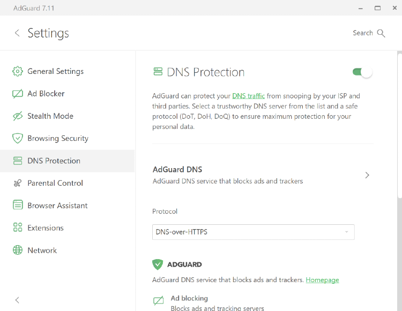Click the green AdGuard shield logo

click(158, 264)
